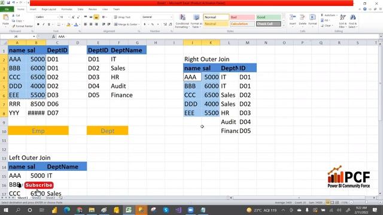Click the Increase Indent icon
Image resolution: width=383 pixels, height=215 pixels.
point(109,24)
